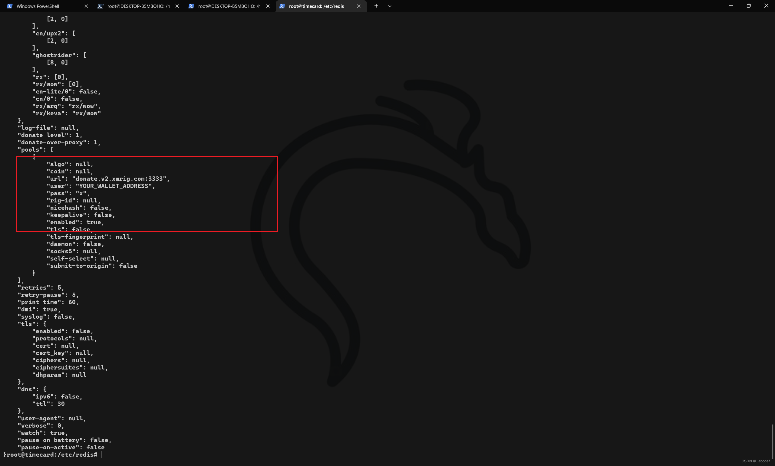Open a new tab with the plus button
This screenshot has width=775, height=466.
[x=376, y=6]
